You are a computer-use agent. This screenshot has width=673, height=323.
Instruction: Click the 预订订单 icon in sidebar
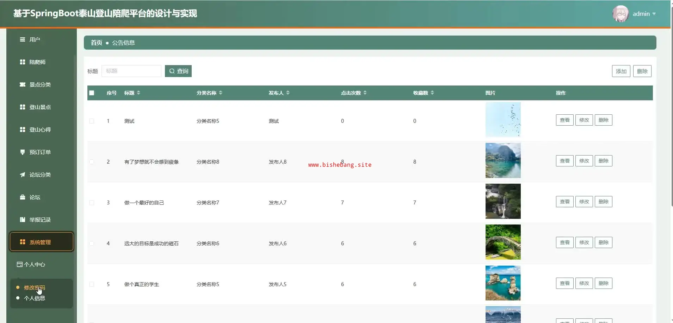[22, 152]
